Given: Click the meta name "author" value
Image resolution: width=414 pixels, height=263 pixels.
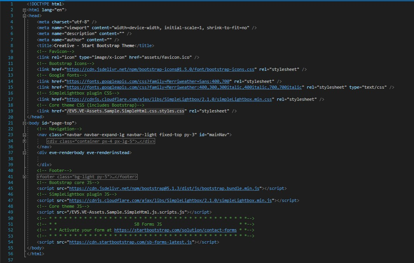Looking at the screenshot, I should coord(74,40).
